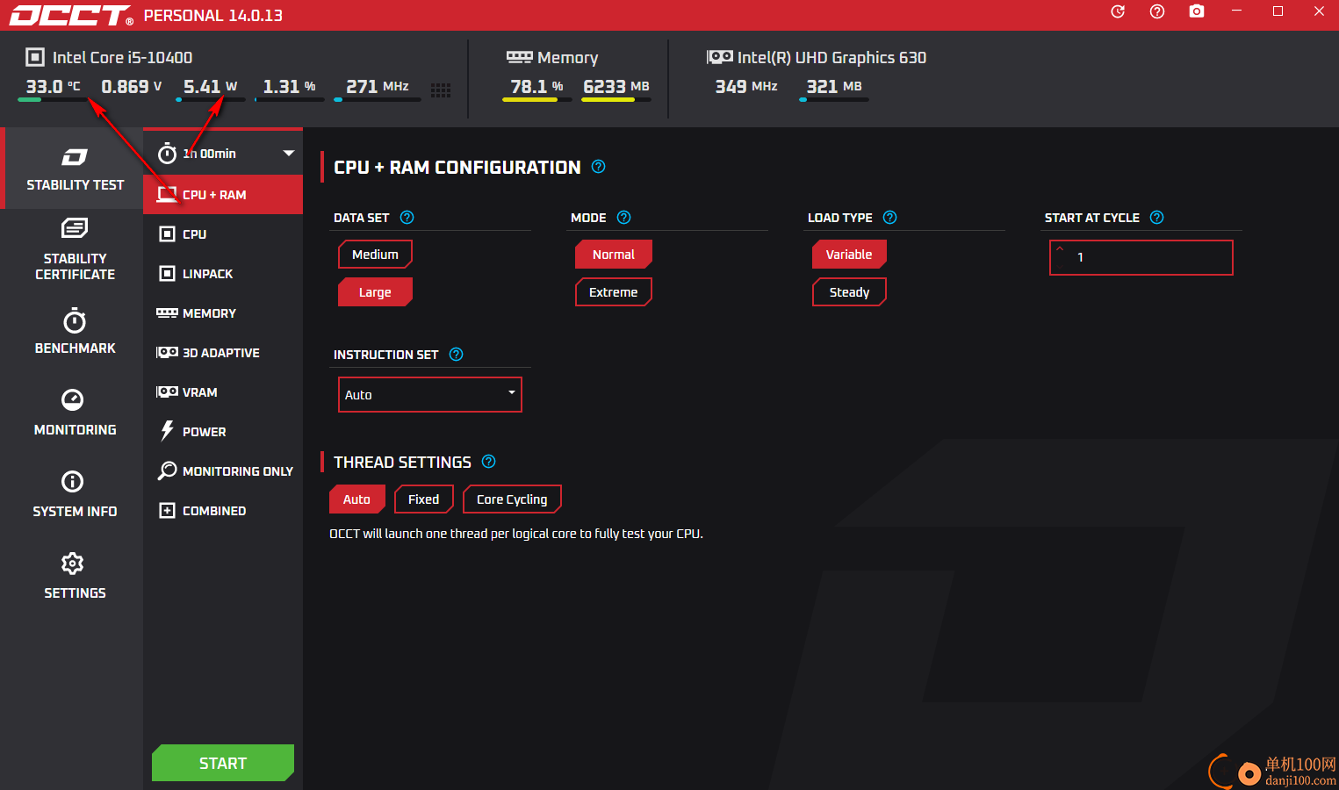The width and height of the screenshot is (1339, 790).
Task: Click the CPU usage 1.31 % reading
Action: (289, 87)
